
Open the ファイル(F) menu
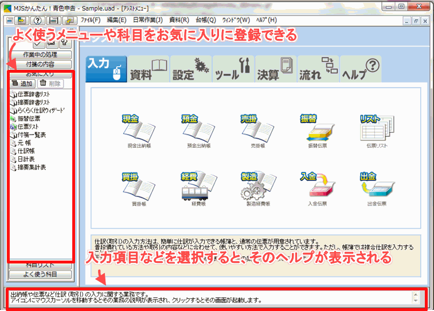coord(91,20)
